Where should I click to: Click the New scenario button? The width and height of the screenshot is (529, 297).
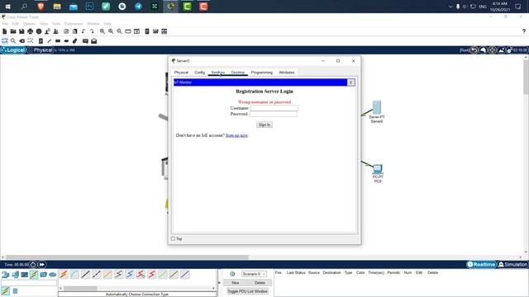(x=235, y=282)
